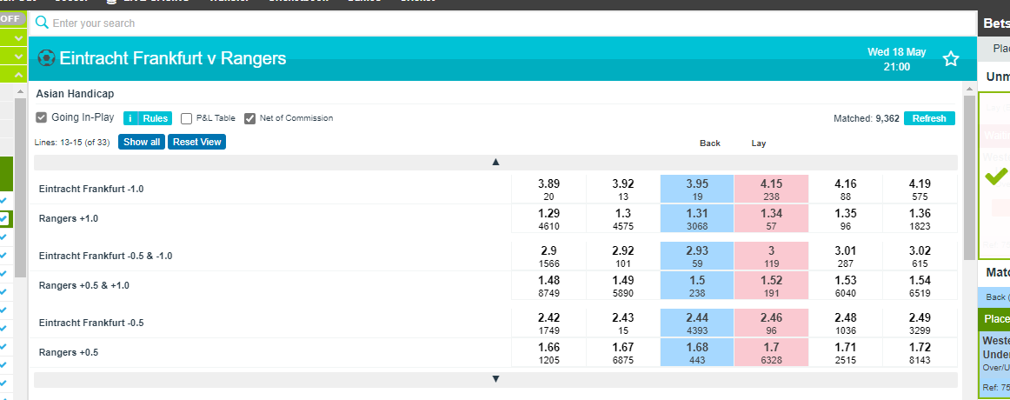
Task: Focus the 'Enter your search' field
Action: click(502, 23)
